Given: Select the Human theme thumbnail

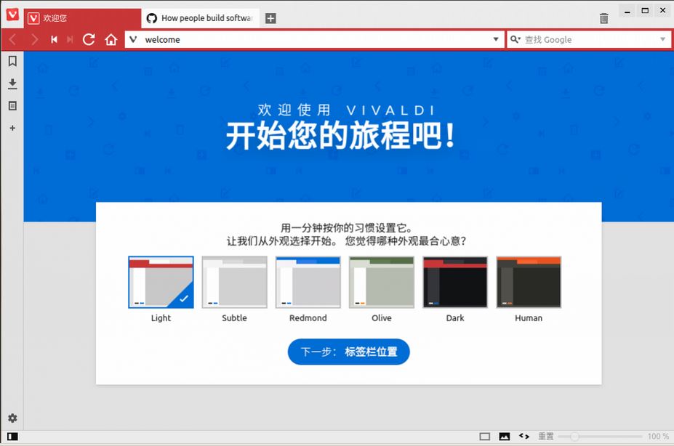Looking at the screenshot, I should click(x=529, y=282).
